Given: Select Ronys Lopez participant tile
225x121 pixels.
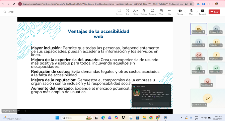Looking at the screenshot, I should tap(199, 29).
